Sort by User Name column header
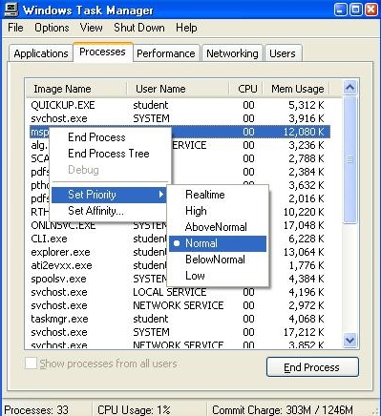 click(178, 89)
